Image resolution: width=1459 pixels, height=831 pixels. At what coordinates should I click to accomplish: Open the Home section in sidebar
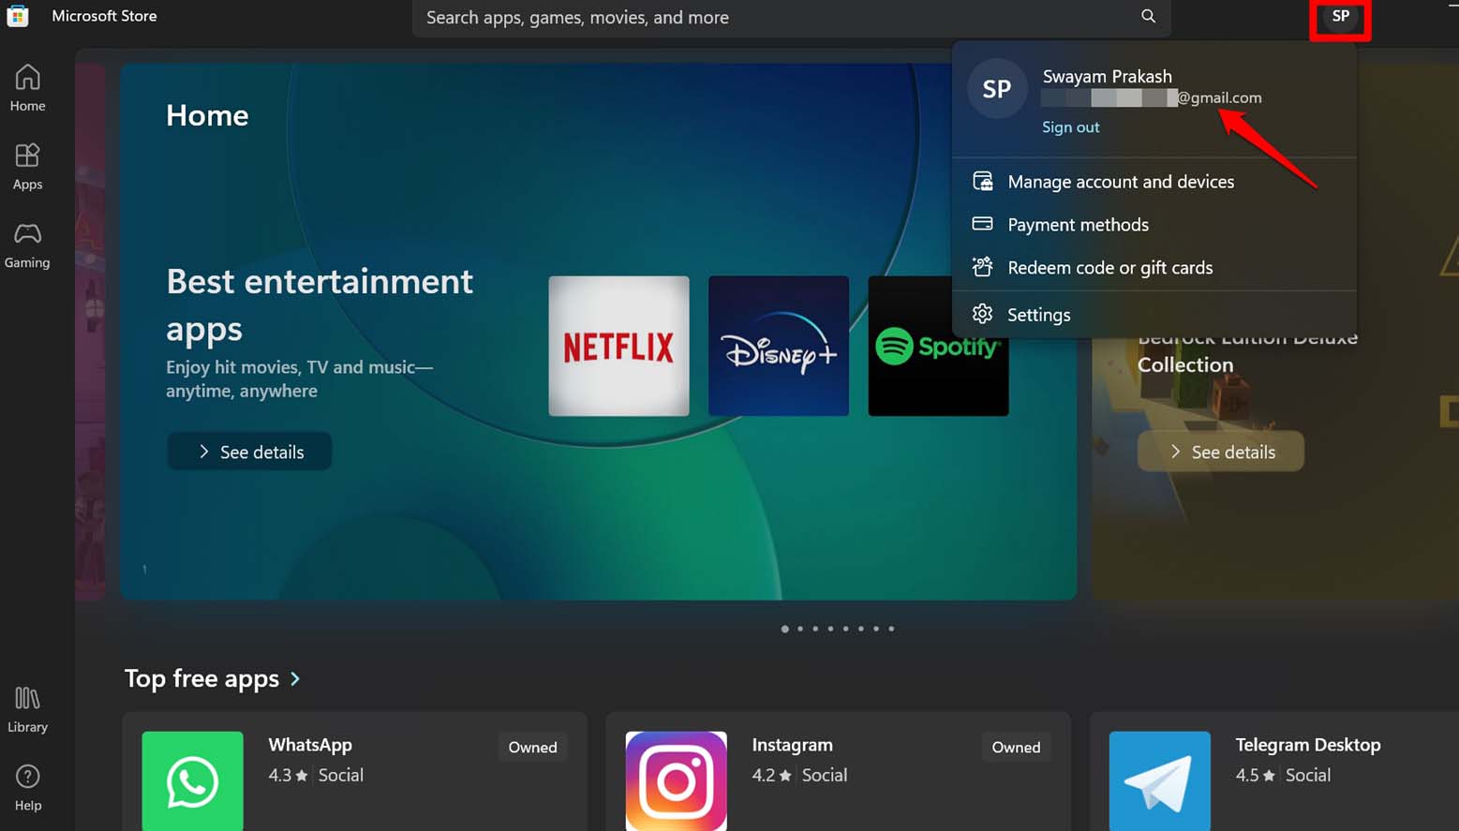[x=27, y=88]
